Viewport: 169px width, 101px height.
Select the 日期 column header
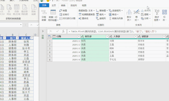[x=66, y=37]
